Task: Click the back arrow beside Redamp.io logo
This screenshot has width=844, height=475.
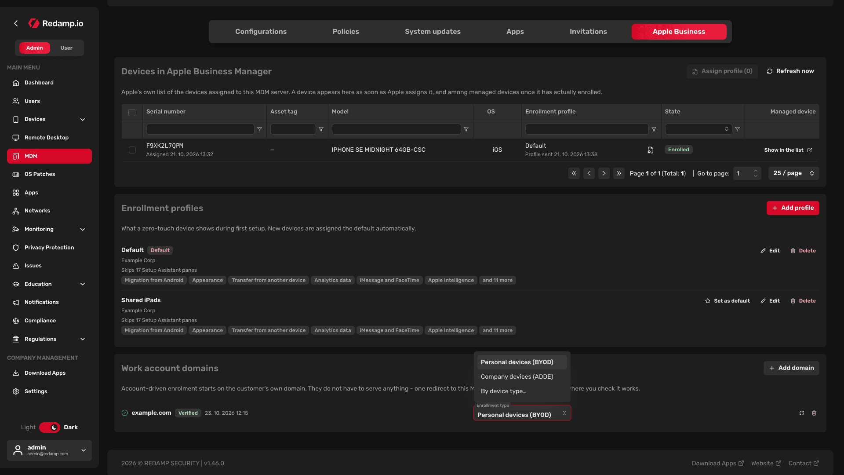Action: tap(16, 23)
